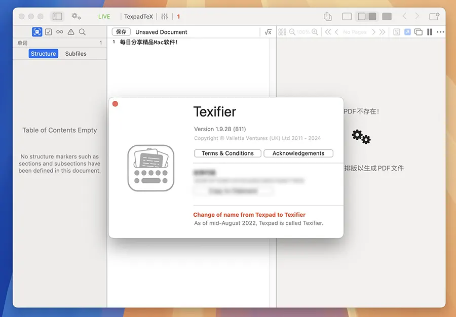Screen dimensions: 456x317
Task: Open the to-do checklist sidebar icon
Action: [x=48, y=32]
